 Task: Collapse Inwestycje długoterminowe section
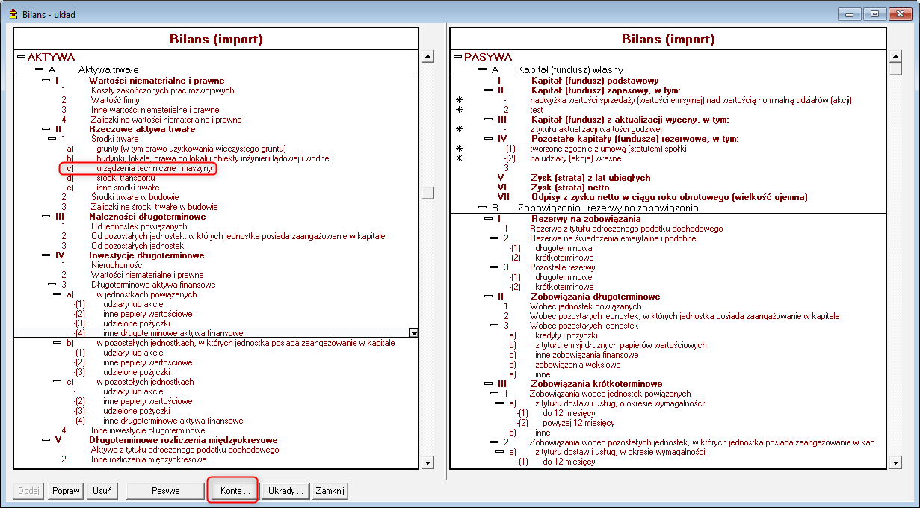[46, 255]
